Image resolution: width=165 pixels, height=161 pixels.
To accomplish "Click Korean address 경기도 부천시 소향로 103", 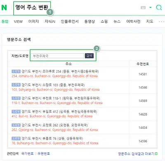I will click(53, 85).
